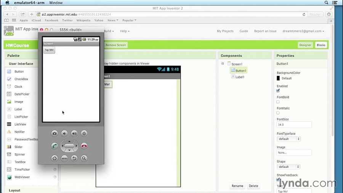Open the Help menu dropdown
343x193 pixels.
click(125, 31)
